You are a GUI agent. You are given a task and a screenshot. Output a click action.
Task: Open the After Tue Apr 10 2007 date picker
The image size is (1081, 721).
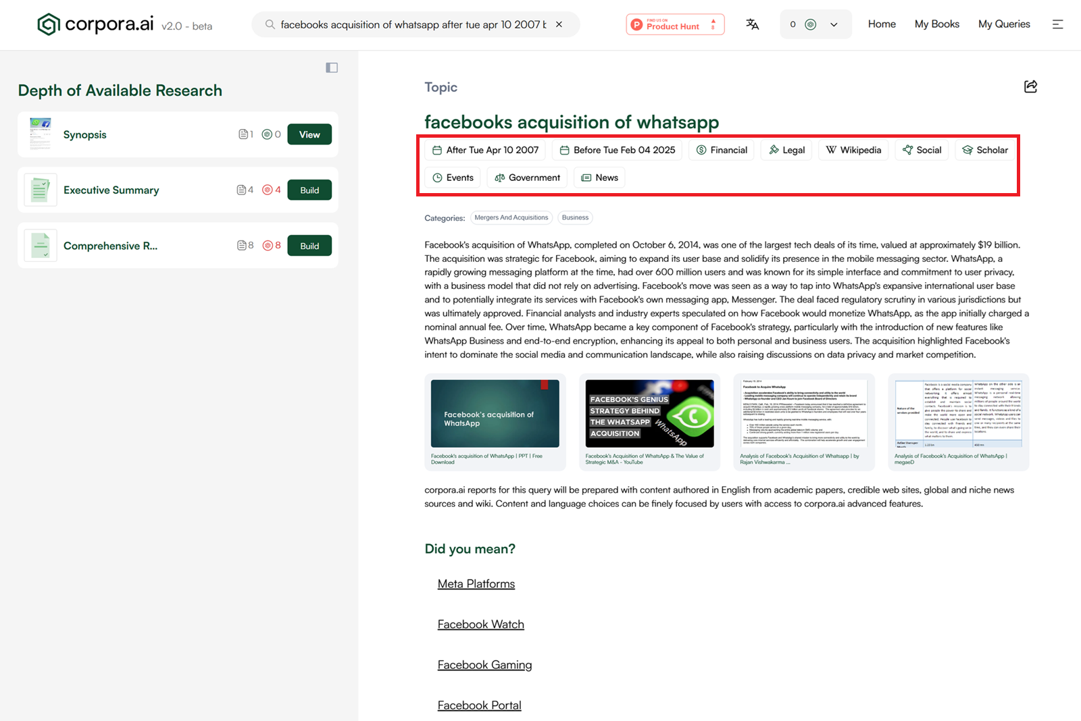485,150
